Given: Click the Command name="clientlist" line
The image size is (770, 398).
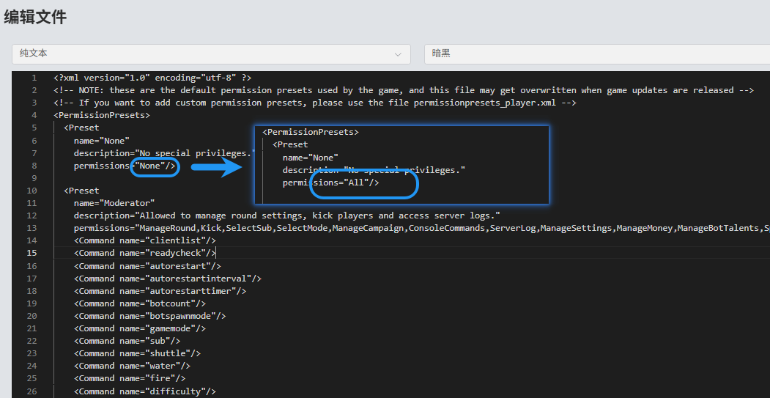Looking at the screenshot, I should coord(144,240).
